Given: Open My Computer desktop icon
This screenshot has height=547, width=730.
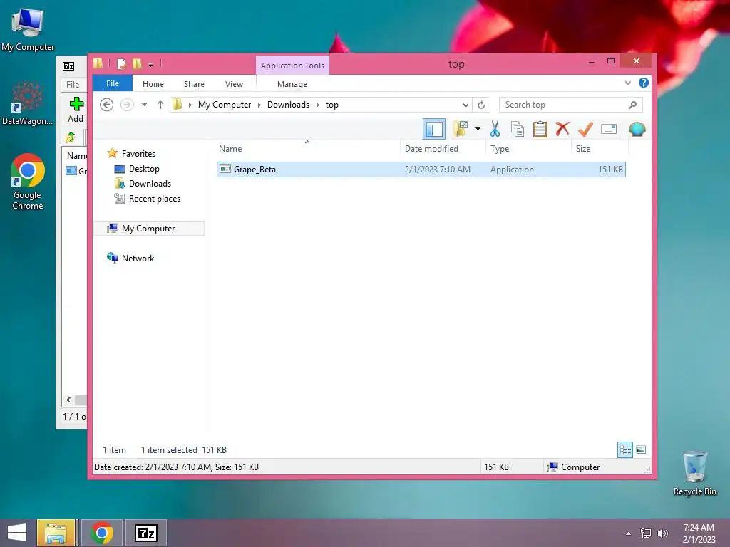Looking at the screenshot, I should pyautogui.click(x=28, y=30).
